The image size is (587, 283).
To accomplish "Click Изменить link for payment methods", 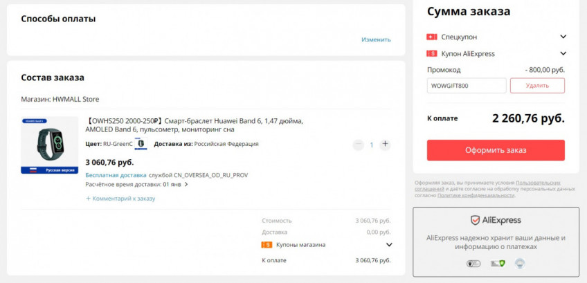I will click(x=376, y=39).
